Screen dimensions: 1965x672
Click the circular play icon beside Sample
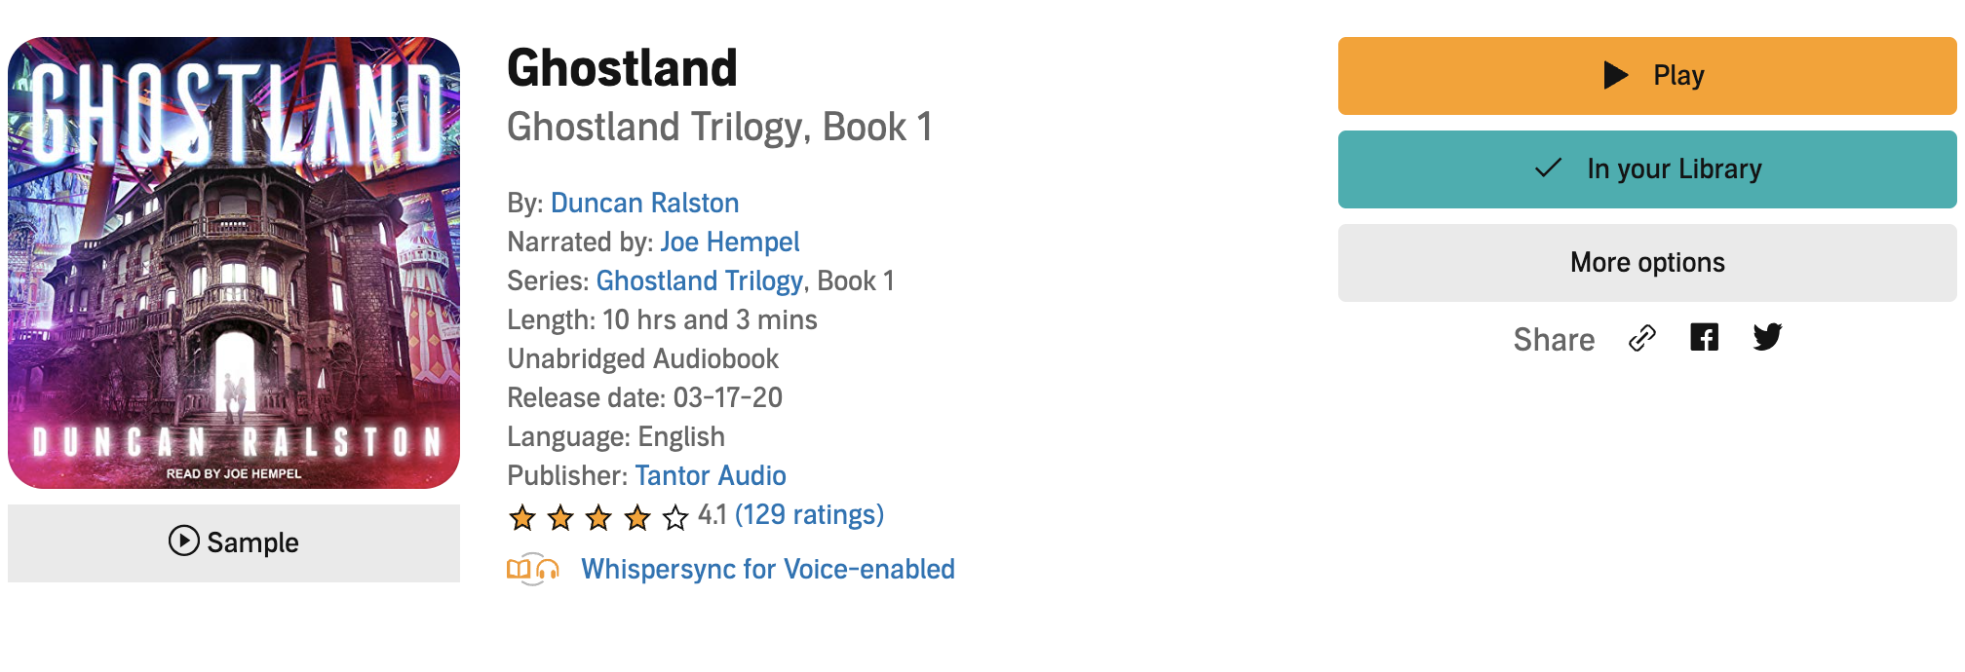pos(183,541)
